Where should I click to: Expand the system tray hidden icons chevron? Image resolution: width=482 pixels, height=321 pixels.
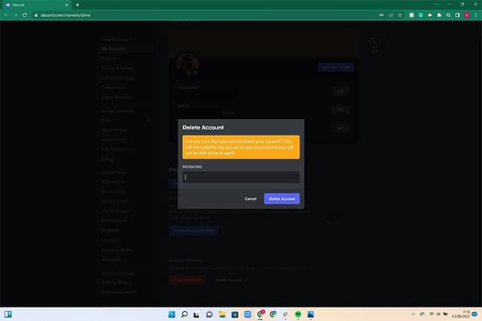[412, 313]
